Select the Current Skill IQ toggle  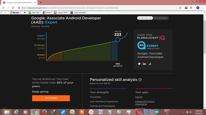click(145, 18)
